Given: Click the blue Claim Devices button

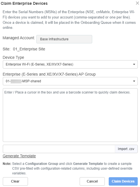Looking at the screenshot, I should [123, 181].
